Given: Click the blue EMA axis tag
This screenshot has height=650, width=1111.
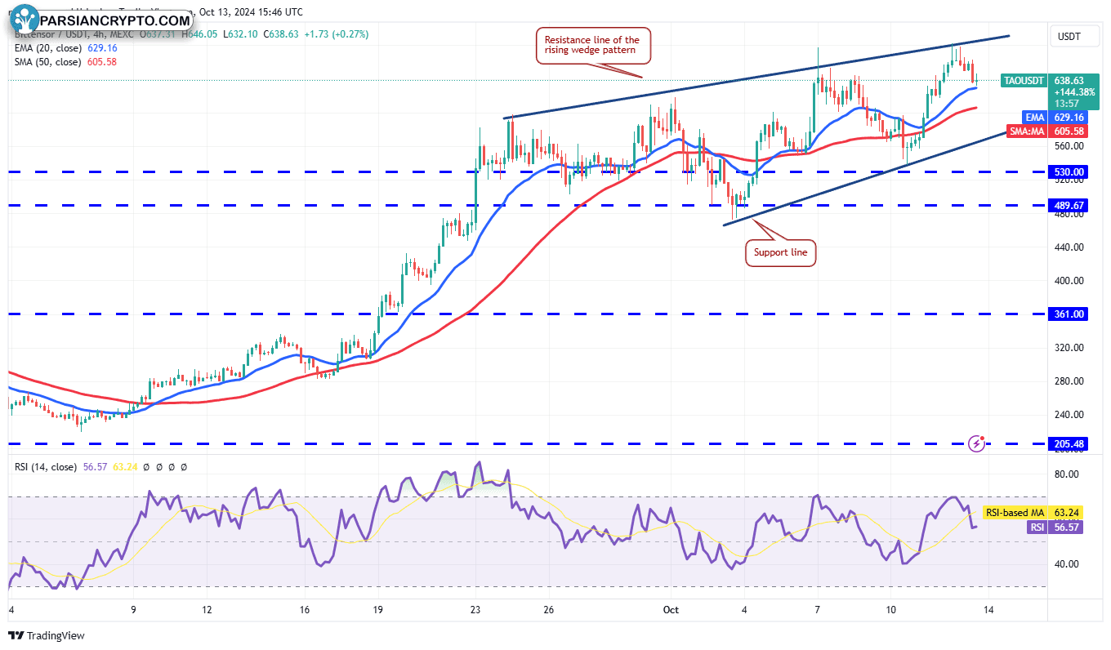Looking at the screenshot, I should (x=1034, y=118).
